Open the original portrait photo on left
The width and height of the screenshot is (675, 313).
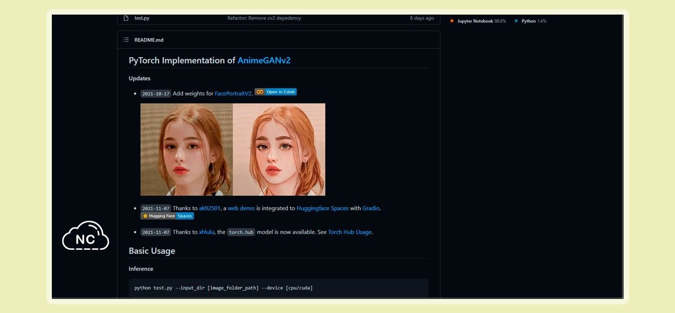[186, 149]
